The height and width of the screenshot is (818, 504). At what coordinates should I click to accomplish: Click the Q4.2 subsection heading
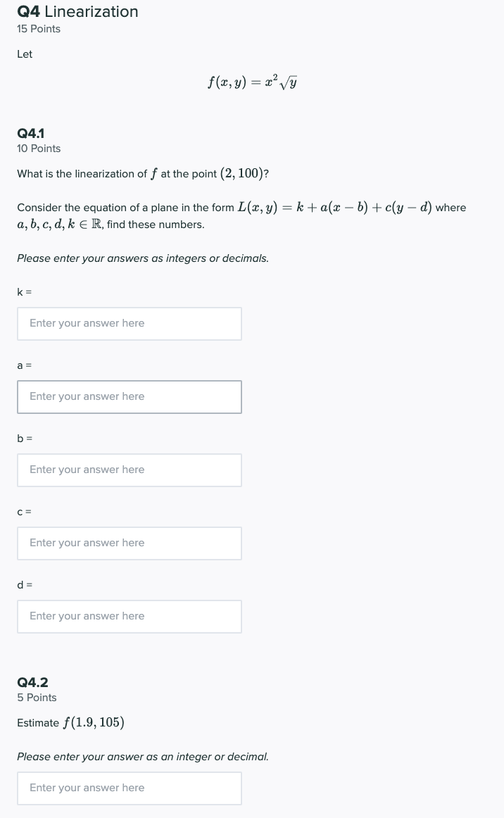[32, 682]
